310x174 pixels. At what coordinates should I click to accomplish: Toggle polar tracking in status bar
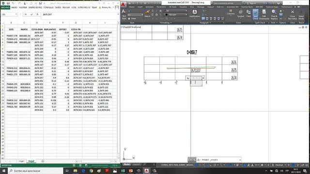[x=215, y=165]
